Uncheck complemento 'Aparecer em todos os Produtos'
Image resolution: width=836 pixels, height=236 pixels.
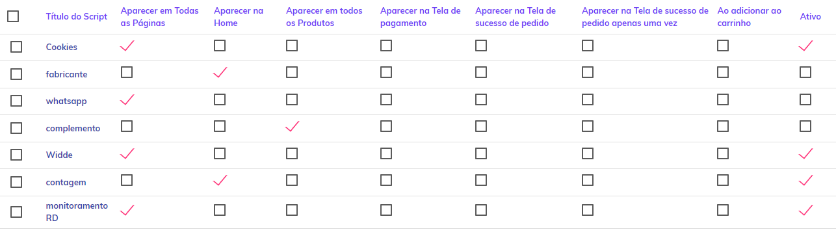(293, 127)
